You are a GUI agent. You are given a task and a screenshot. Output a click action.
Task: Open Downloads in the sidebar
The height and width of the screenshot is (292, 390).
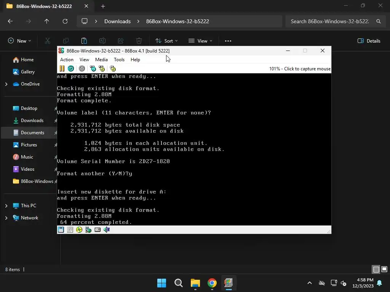32,121
